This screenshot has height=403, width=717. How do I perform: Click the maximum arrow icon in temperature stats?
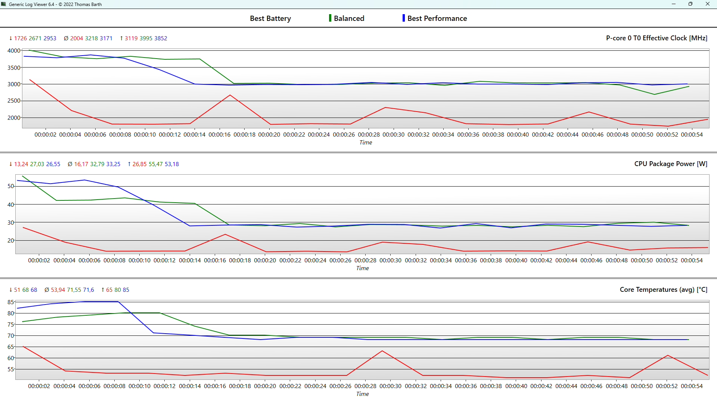coord(103,290)
